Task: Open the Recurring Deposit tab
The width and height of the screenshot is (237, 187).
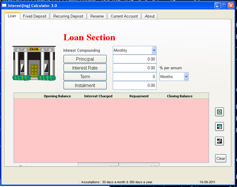Action: pos(68,16)
